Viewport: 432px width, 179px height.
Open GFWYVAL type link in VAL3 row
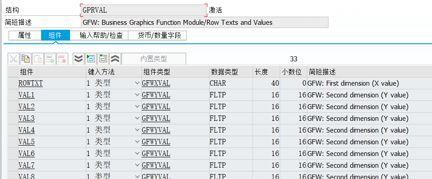coord(156,118)
